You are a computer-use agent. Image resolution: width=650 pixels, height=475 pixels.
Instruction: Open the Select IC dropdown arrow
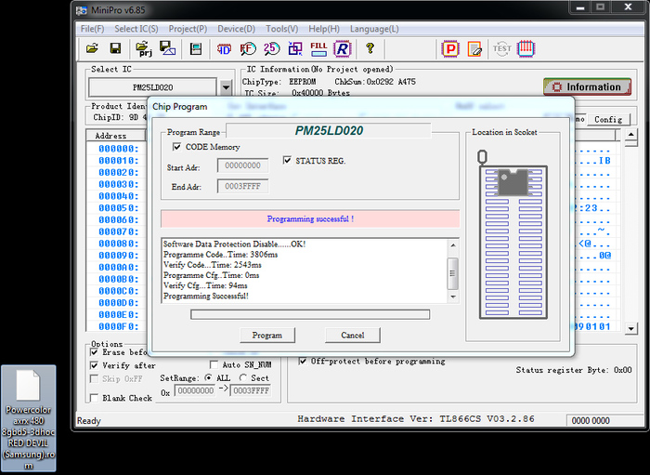tap(226, 87)
